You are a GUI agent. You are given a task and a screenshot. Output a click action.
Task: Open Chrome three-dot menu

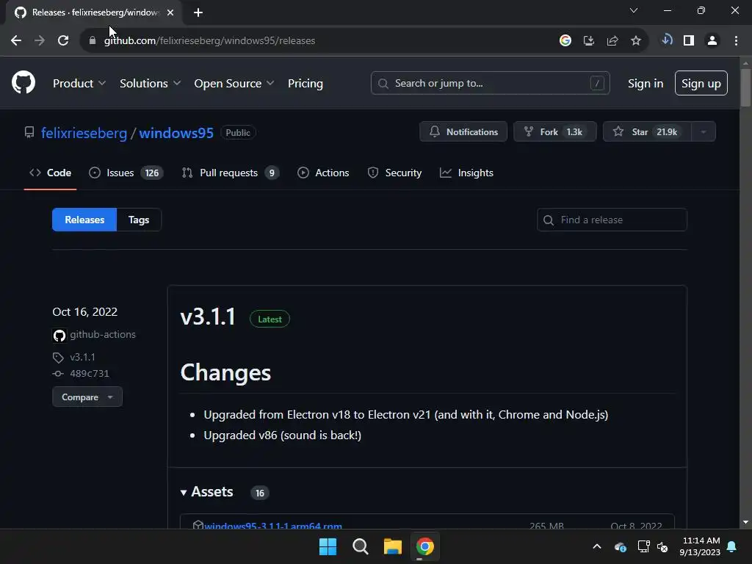coord(736,41)
